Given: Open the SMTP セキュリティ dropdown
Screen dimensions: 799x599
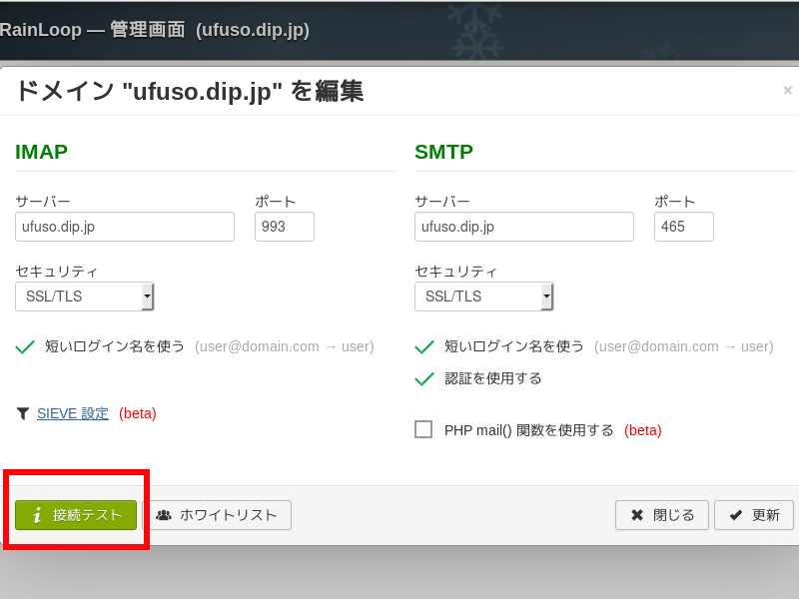Looking at the screenshot, I should coord(484,297).
